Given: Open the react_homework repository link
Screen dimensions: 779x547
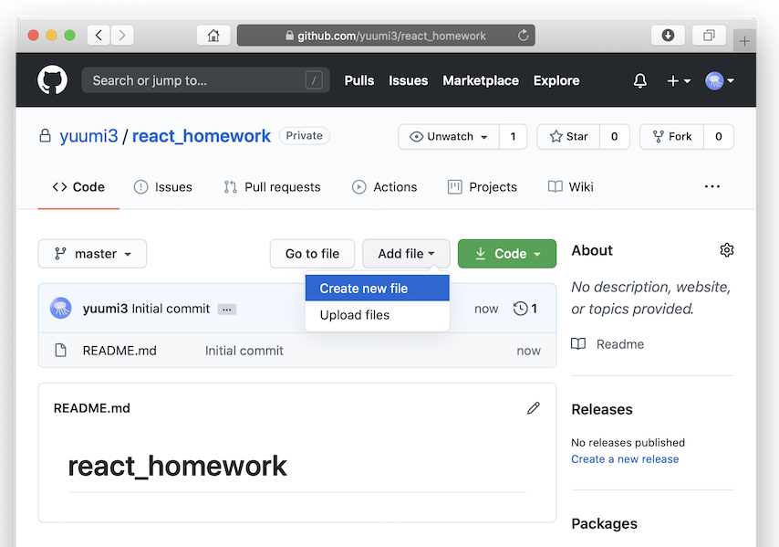Looking at the screenshot, I should pyautogui.click(x=202, y=136).
